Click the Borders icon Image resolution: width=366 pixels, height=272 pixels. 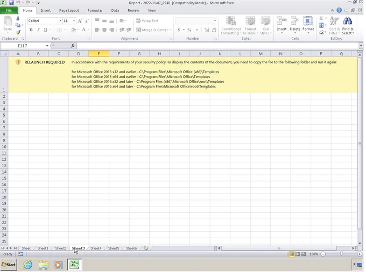point(60,30)
